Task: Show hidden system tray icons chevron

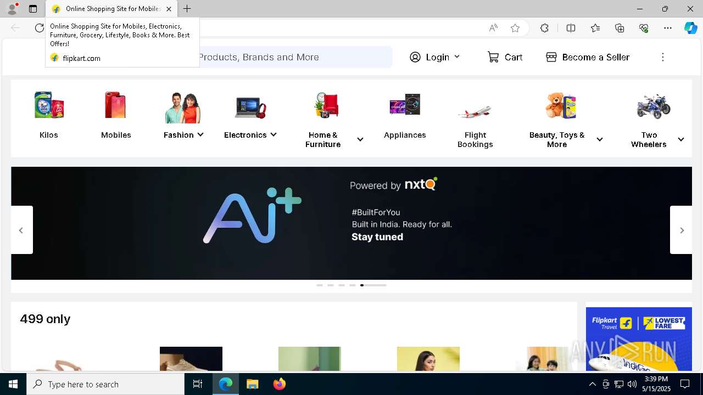Action: pyautogui.click(x=592, y=384)
